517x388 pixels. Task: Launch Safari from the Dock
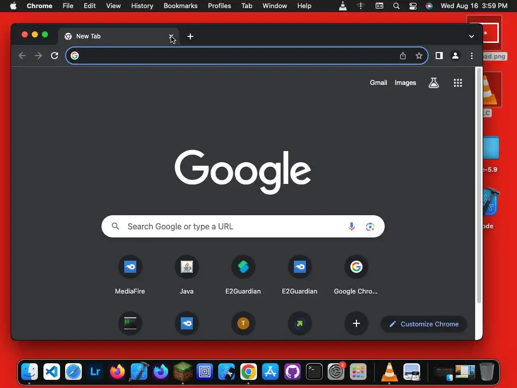73,372
